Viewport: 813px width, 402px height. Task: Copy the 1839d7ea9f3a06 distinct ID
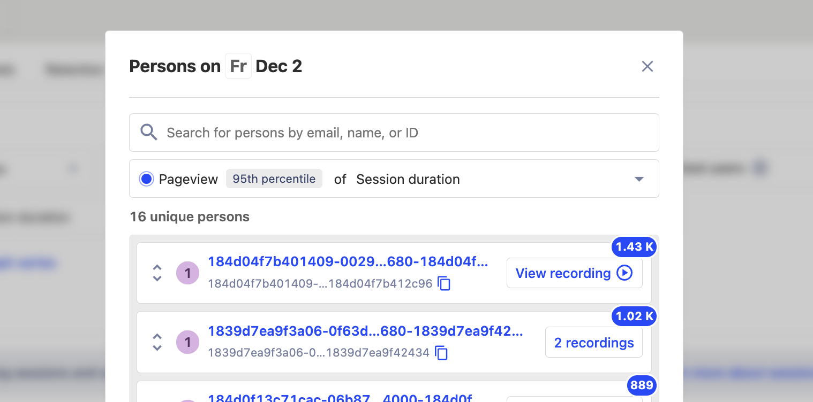point(441,353)
